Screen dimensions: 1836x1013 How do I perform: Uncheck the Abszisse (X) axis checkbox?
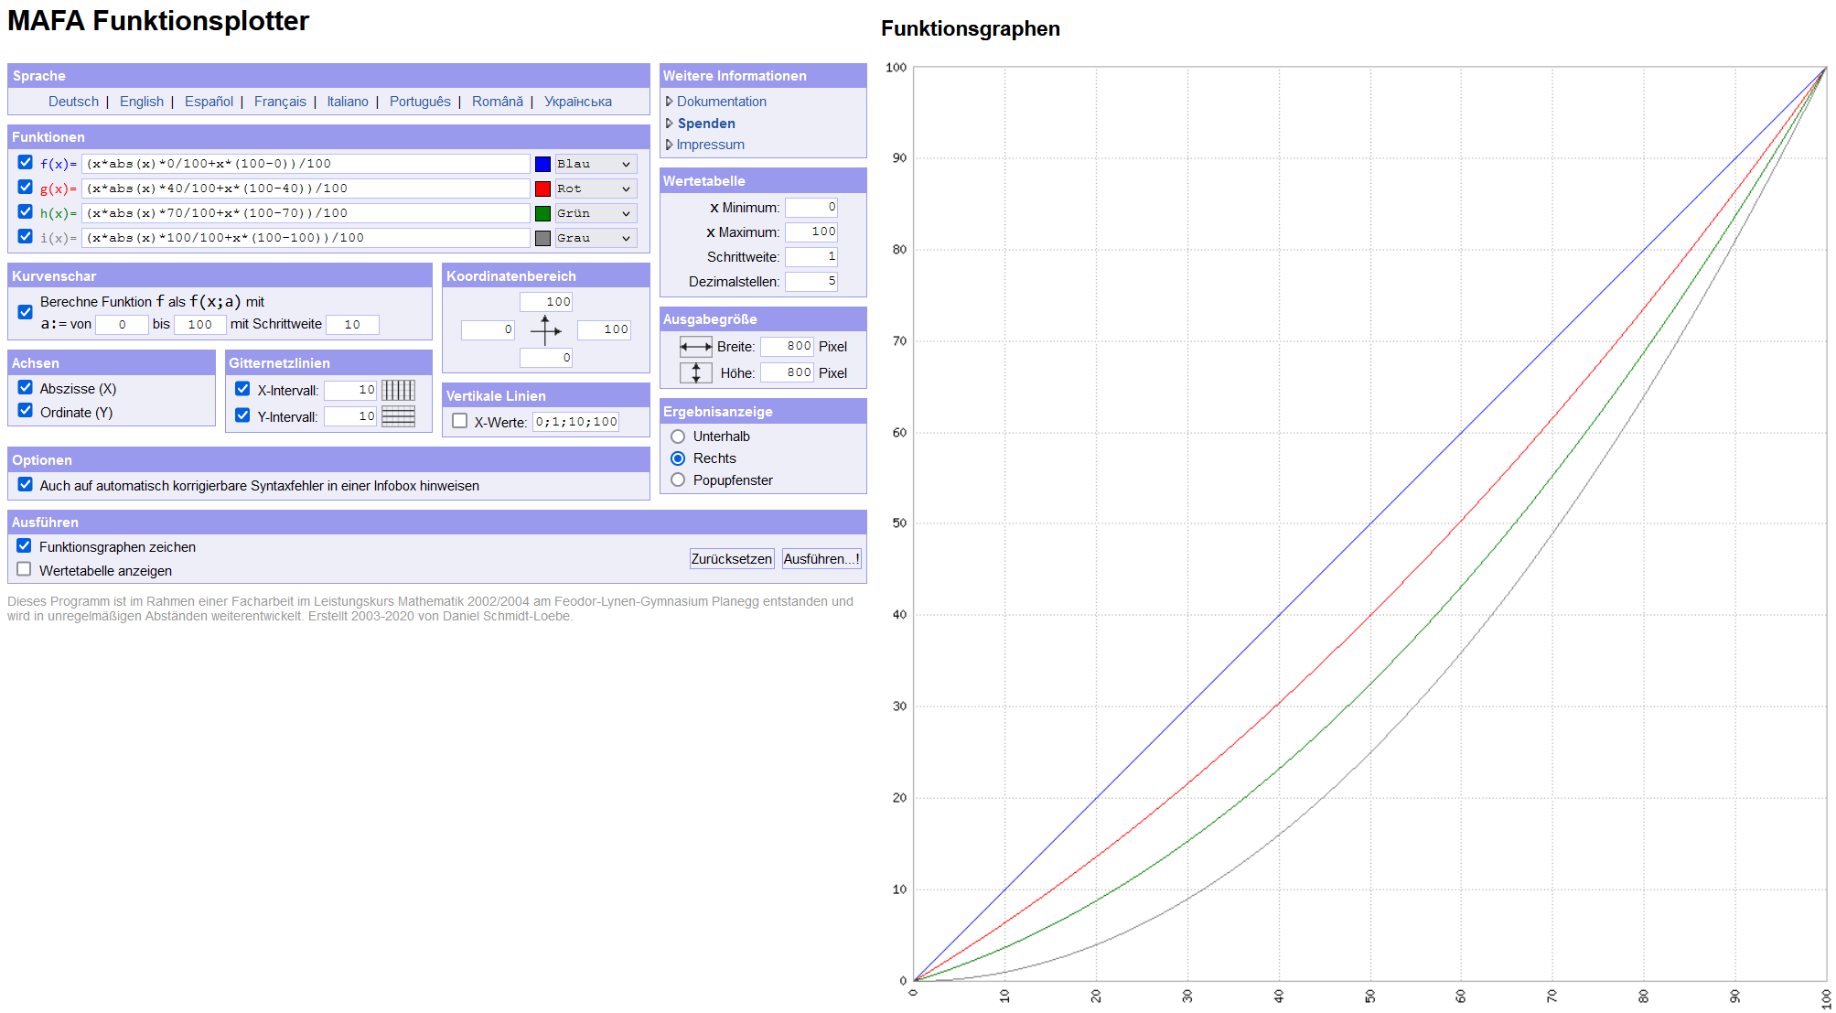pyautogui.click(x=26, y=388)
